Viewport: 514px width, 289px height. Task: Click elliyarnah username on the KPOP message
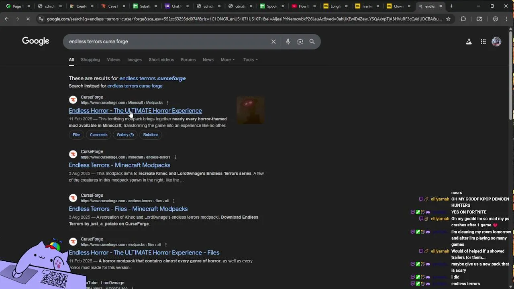440,199
